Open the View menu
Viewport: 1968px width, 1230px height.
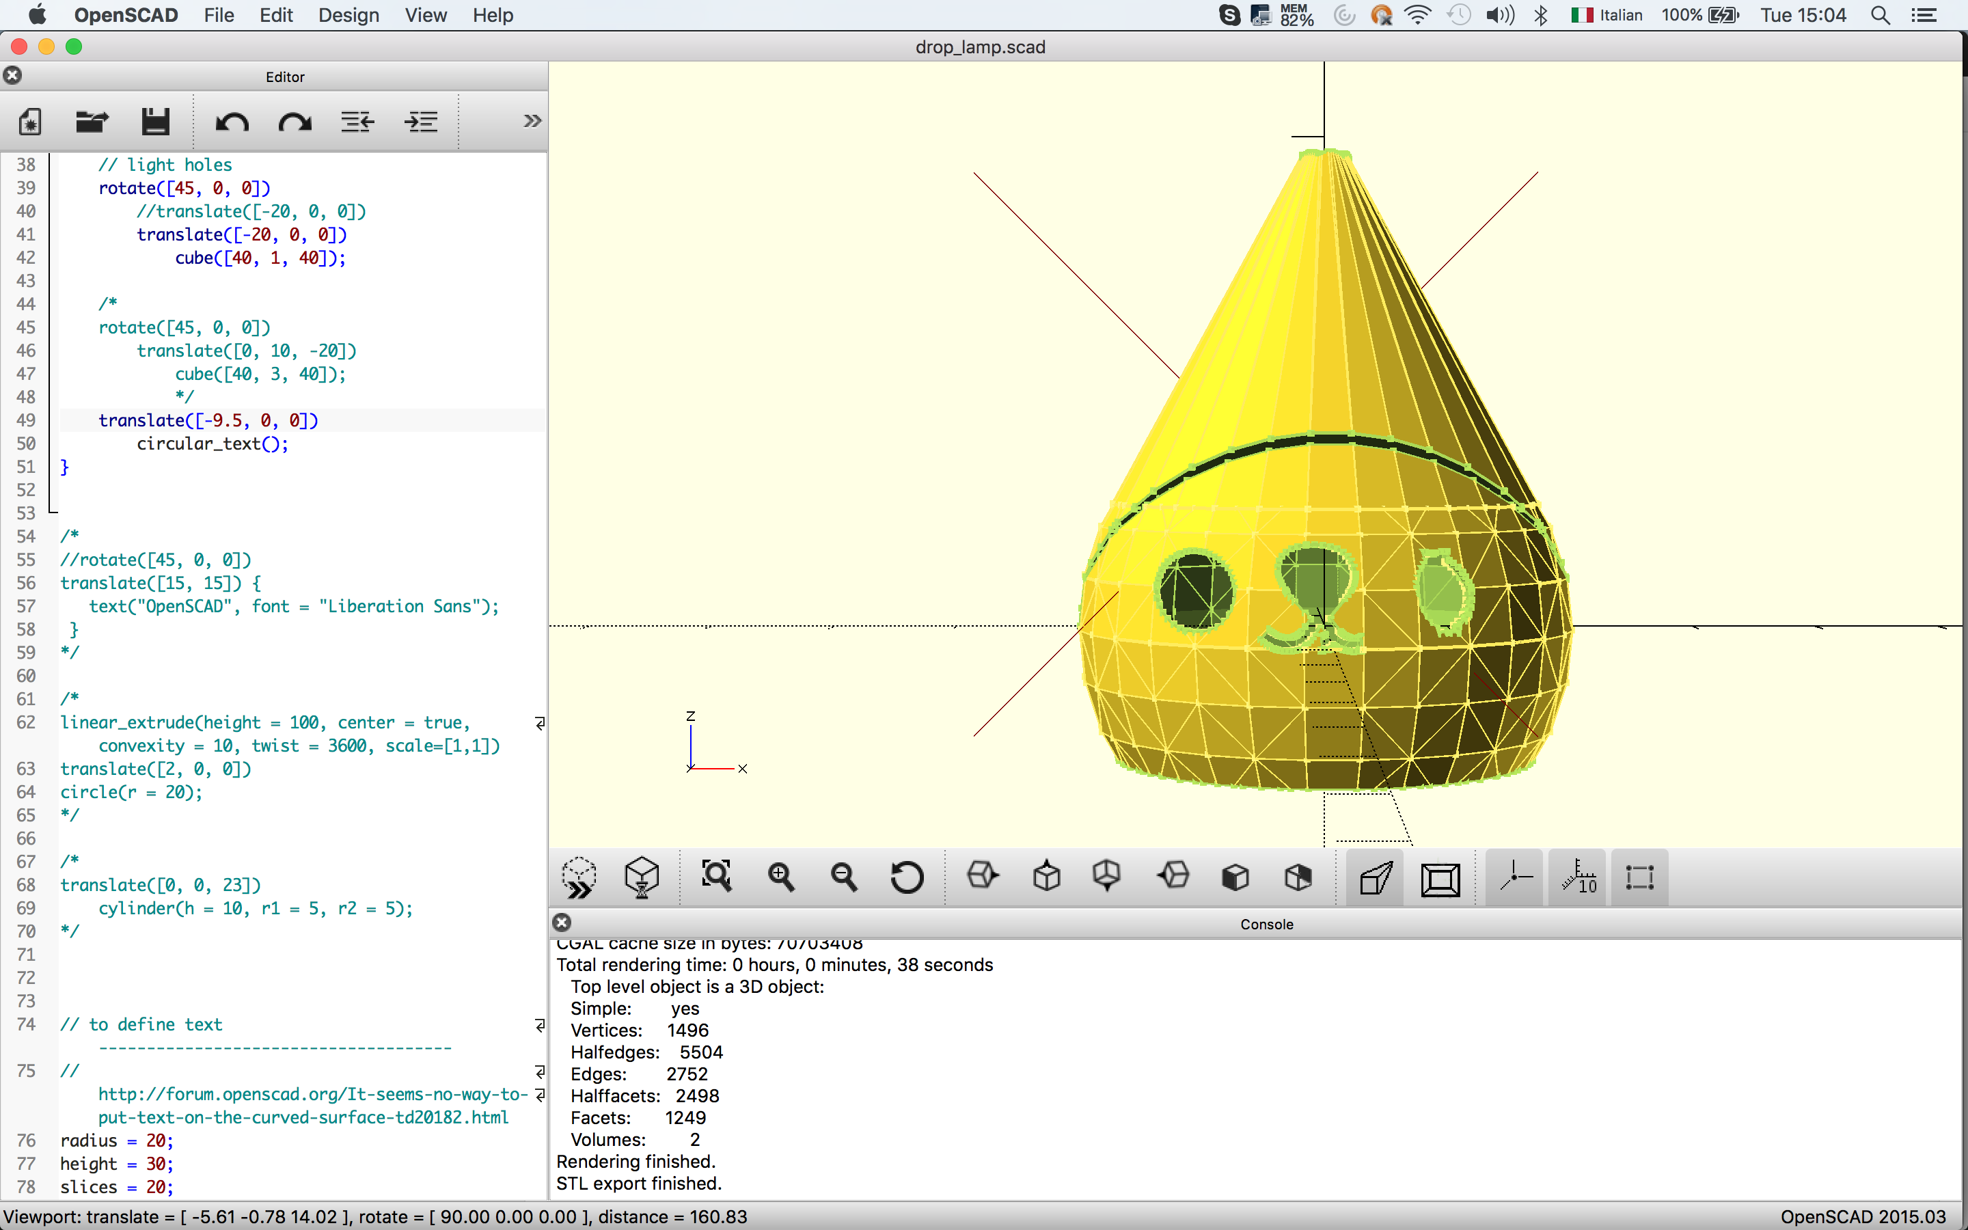(425, 16)
